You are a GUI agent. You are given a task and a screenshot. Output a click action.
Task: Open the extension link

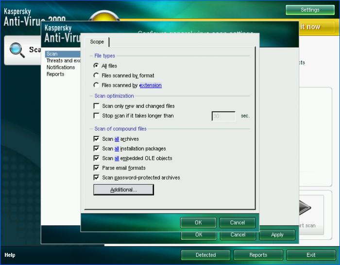[151, 85]
